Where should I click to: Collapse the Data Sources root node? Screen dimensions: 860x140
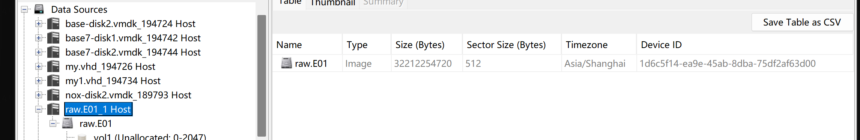(24, 9)
